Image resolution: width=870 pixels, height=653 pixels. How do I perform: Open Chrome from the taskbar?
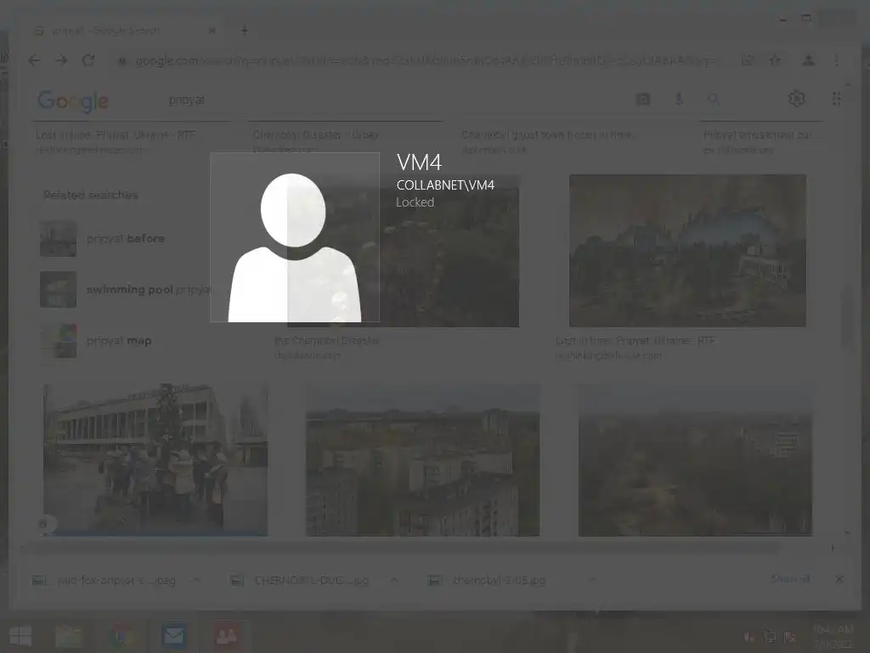121,636
